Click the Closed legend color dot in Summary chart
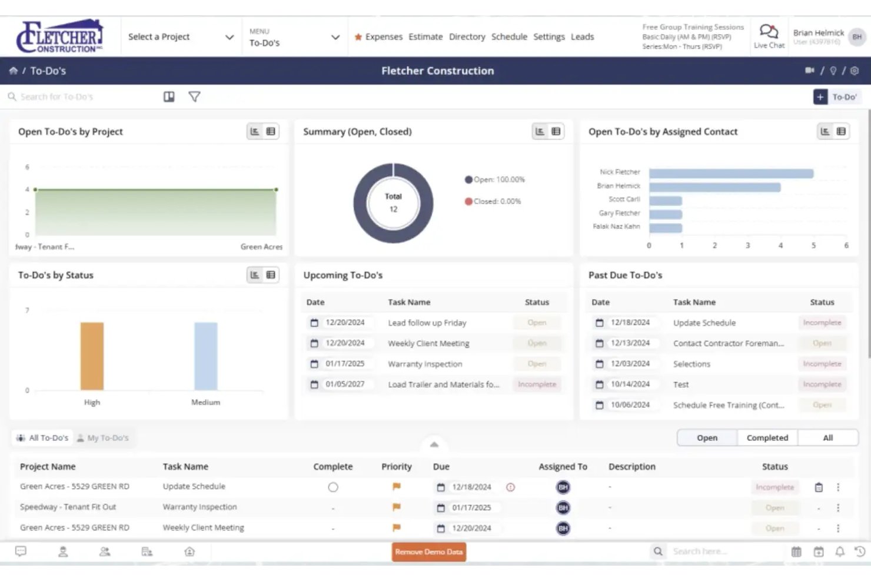The image size is (871, 581). [x=468, y=201]
